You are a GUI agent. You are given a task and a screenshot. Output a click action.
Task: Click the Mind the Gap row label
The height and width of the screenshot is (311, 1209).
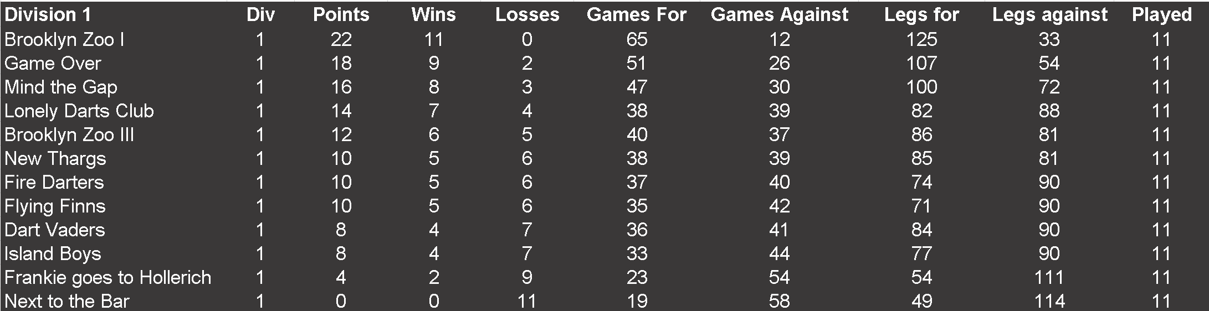pos(61,87)
